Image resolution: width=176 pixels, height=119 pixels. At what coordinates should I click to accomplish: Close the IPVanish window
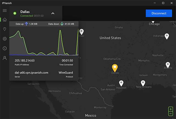172,3
